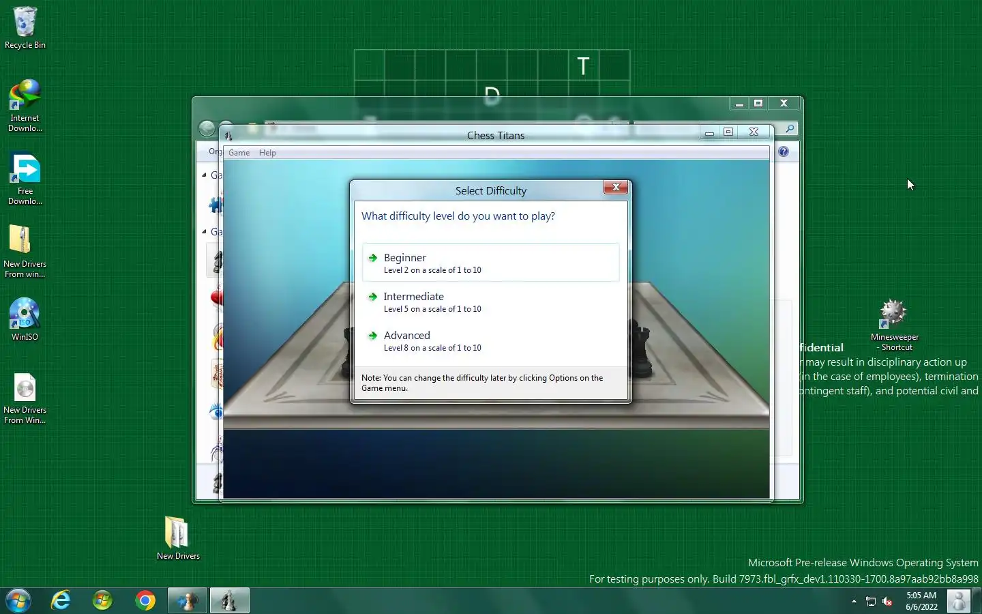
Task: Click the difficulty change note text
Action: (x=482, y=383)
